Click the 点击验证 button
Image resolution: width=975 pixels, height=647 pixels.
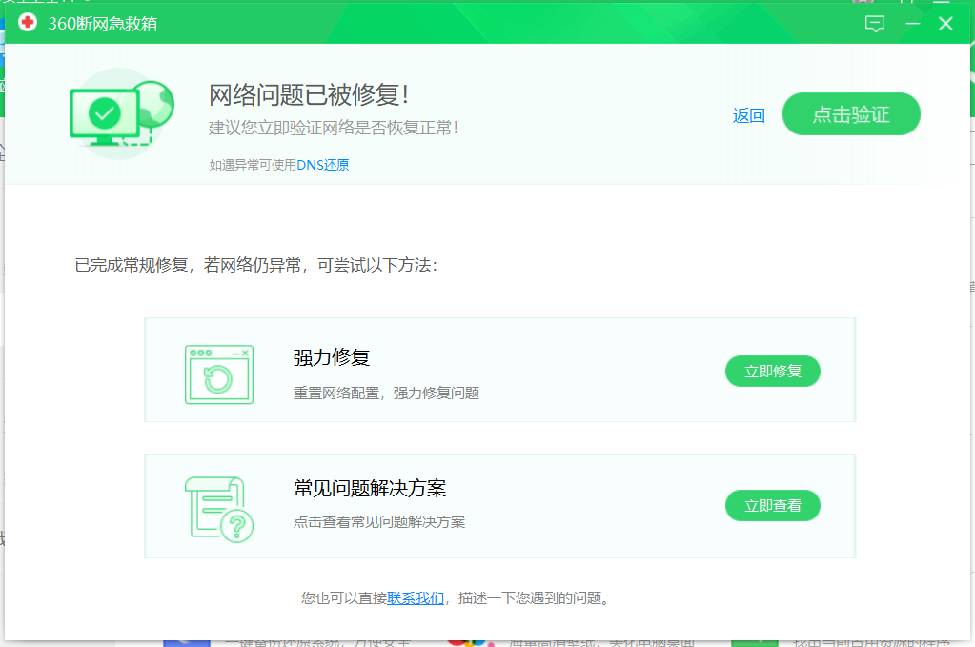(x=851, y=114)
